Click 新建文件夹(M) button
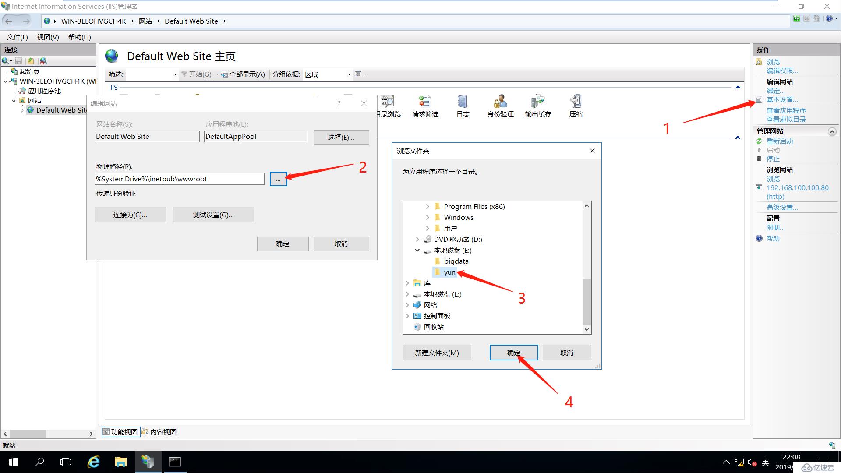 pos(437,353)
